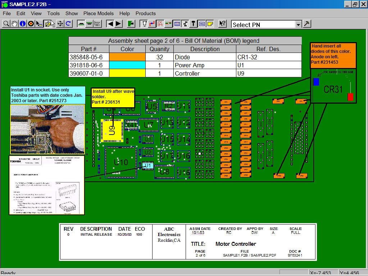
Task: Open the Place Models menu
Action: pos(98,13)
